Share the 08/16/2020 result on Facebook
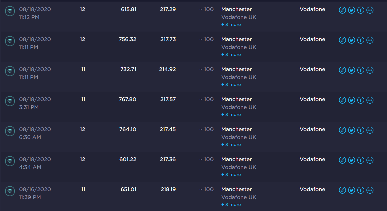Image resolution: width=387 pixels, height=211 pixels. pyautogui.click(x=361, y=190)
